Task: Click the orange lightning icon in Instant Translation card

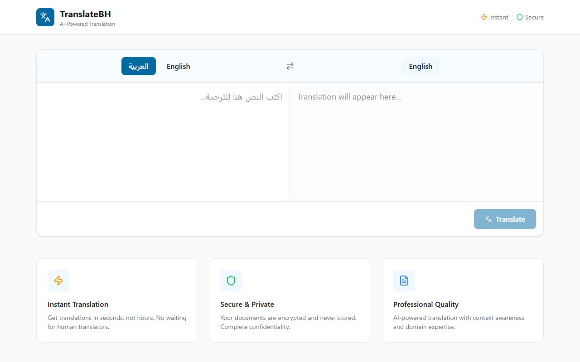Action: pyautogui.click(x=58, y=281)
